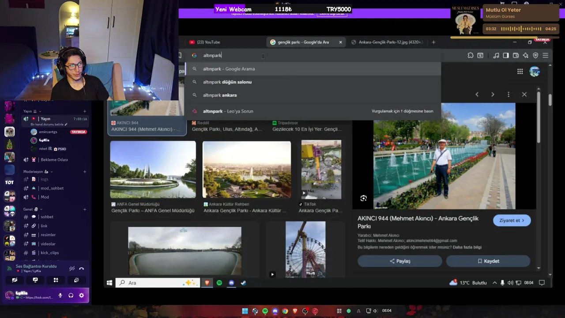The image size is (565, 318).
Task: Close the image preview panel
Action: [524, 95]
